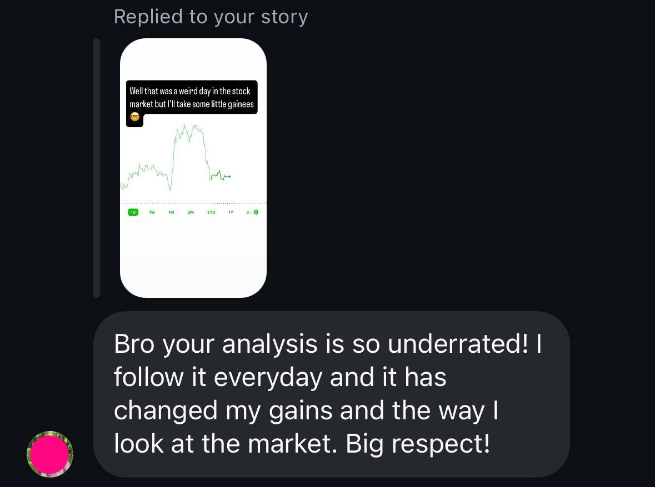655x487 pixels.
Task: Switch chart to 1W range
Action: pyautogui.click(x=152, y=212)
